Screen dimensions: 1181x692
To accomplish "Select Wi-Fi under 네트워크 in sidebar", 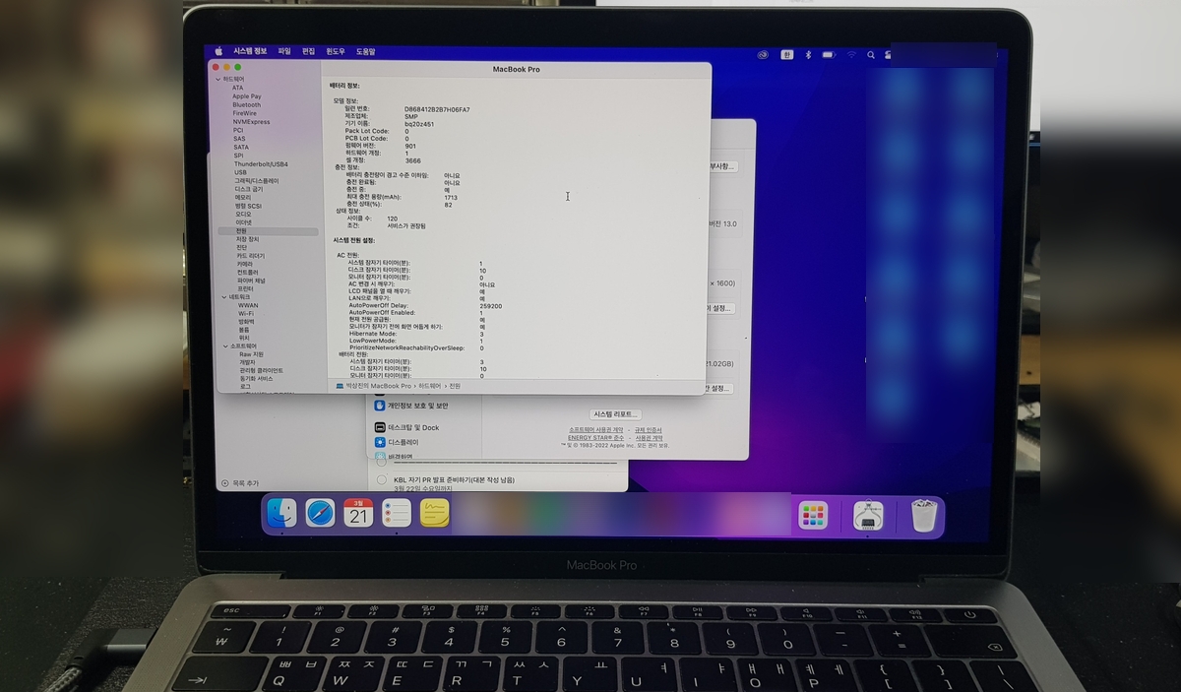I will click(x=246, y=313).
